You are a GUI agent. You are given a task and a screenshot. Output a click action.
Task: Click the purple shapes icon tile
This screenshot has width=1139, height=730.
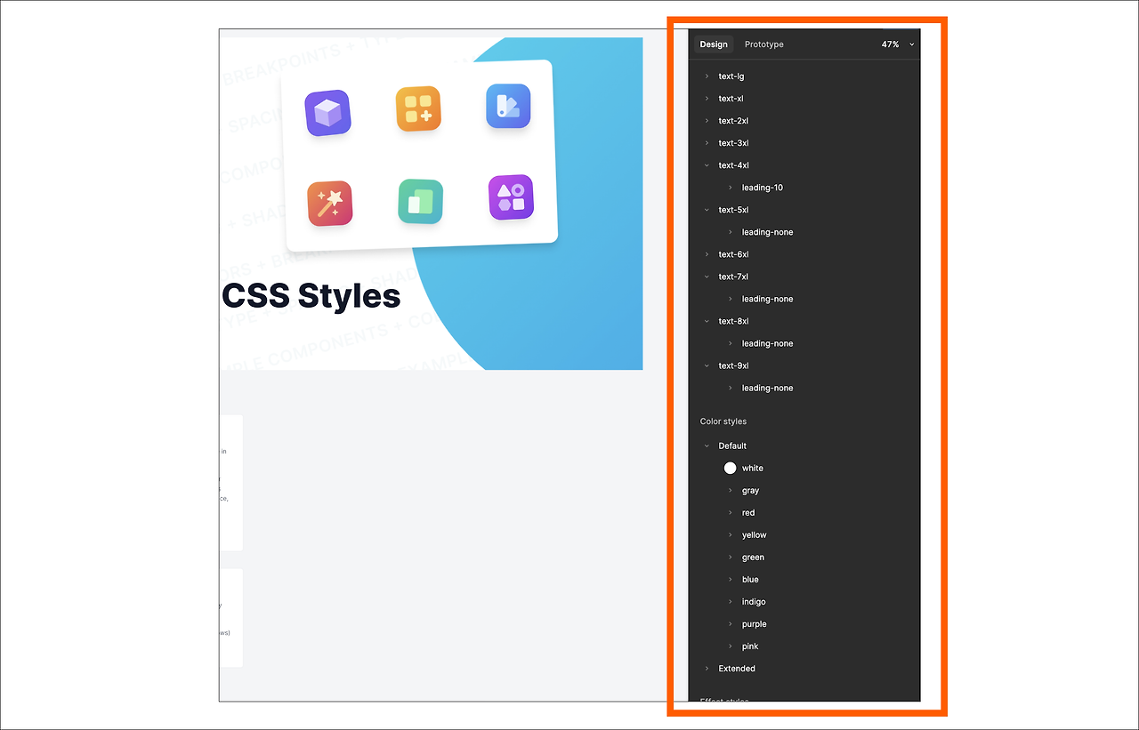(510, 199)
